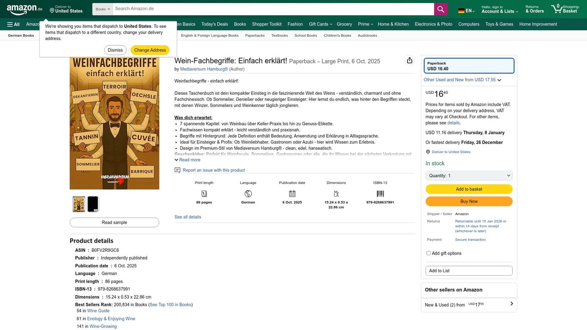Click the search magnifying glass icon
Image resolution: width=587 pixels, height=330 pixels.
point(439,9)
